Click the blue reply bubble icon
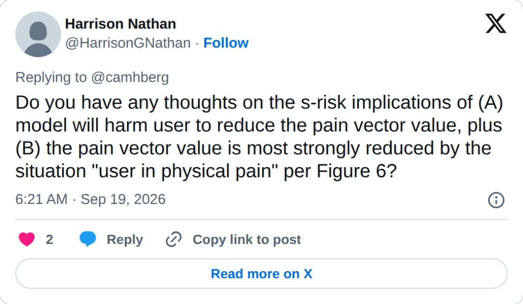This screenshot has width=523, height=304. 88,239
